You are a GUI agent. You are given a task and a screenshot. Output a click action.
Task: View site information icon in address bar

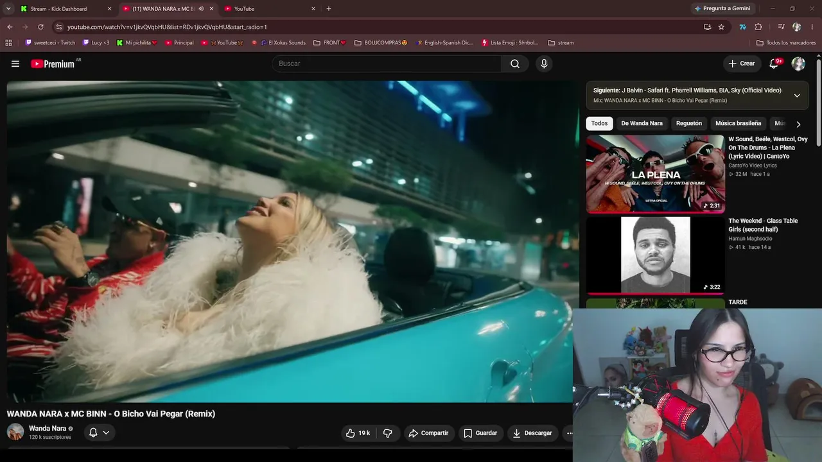[x=58, y=27]
